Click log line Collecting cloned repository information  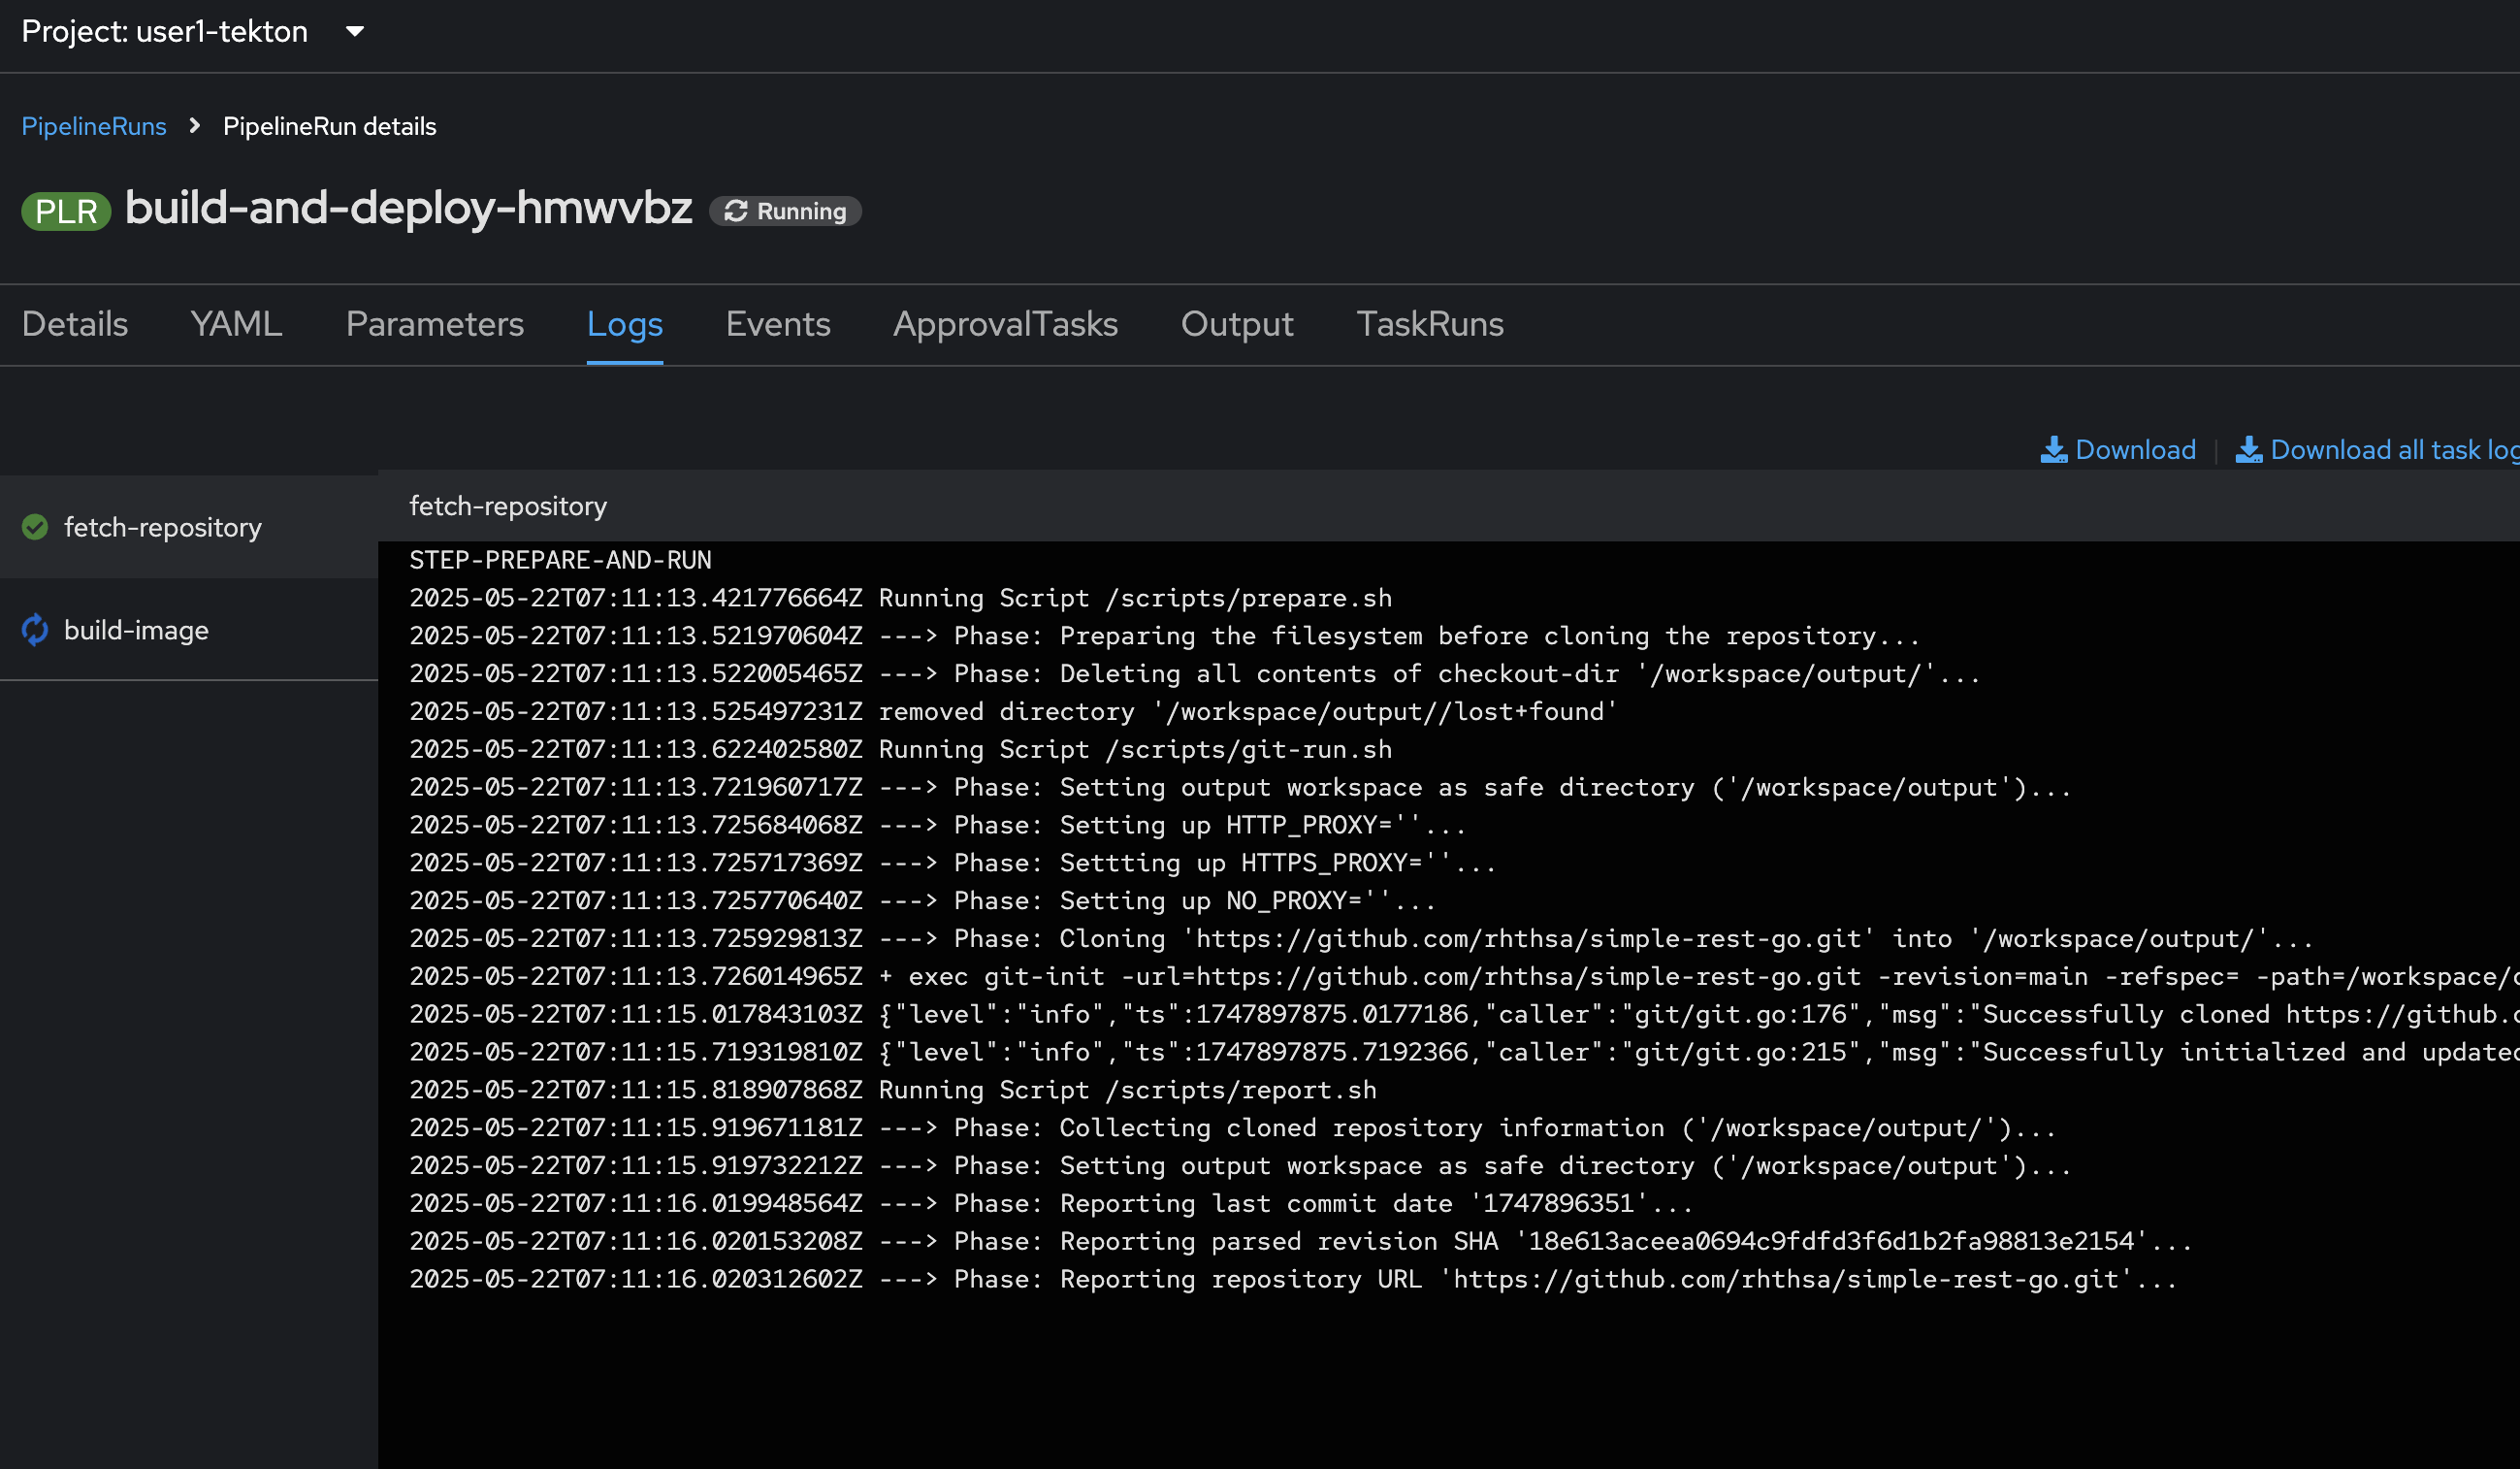pyautogui.click(x=1233, y=1128)
